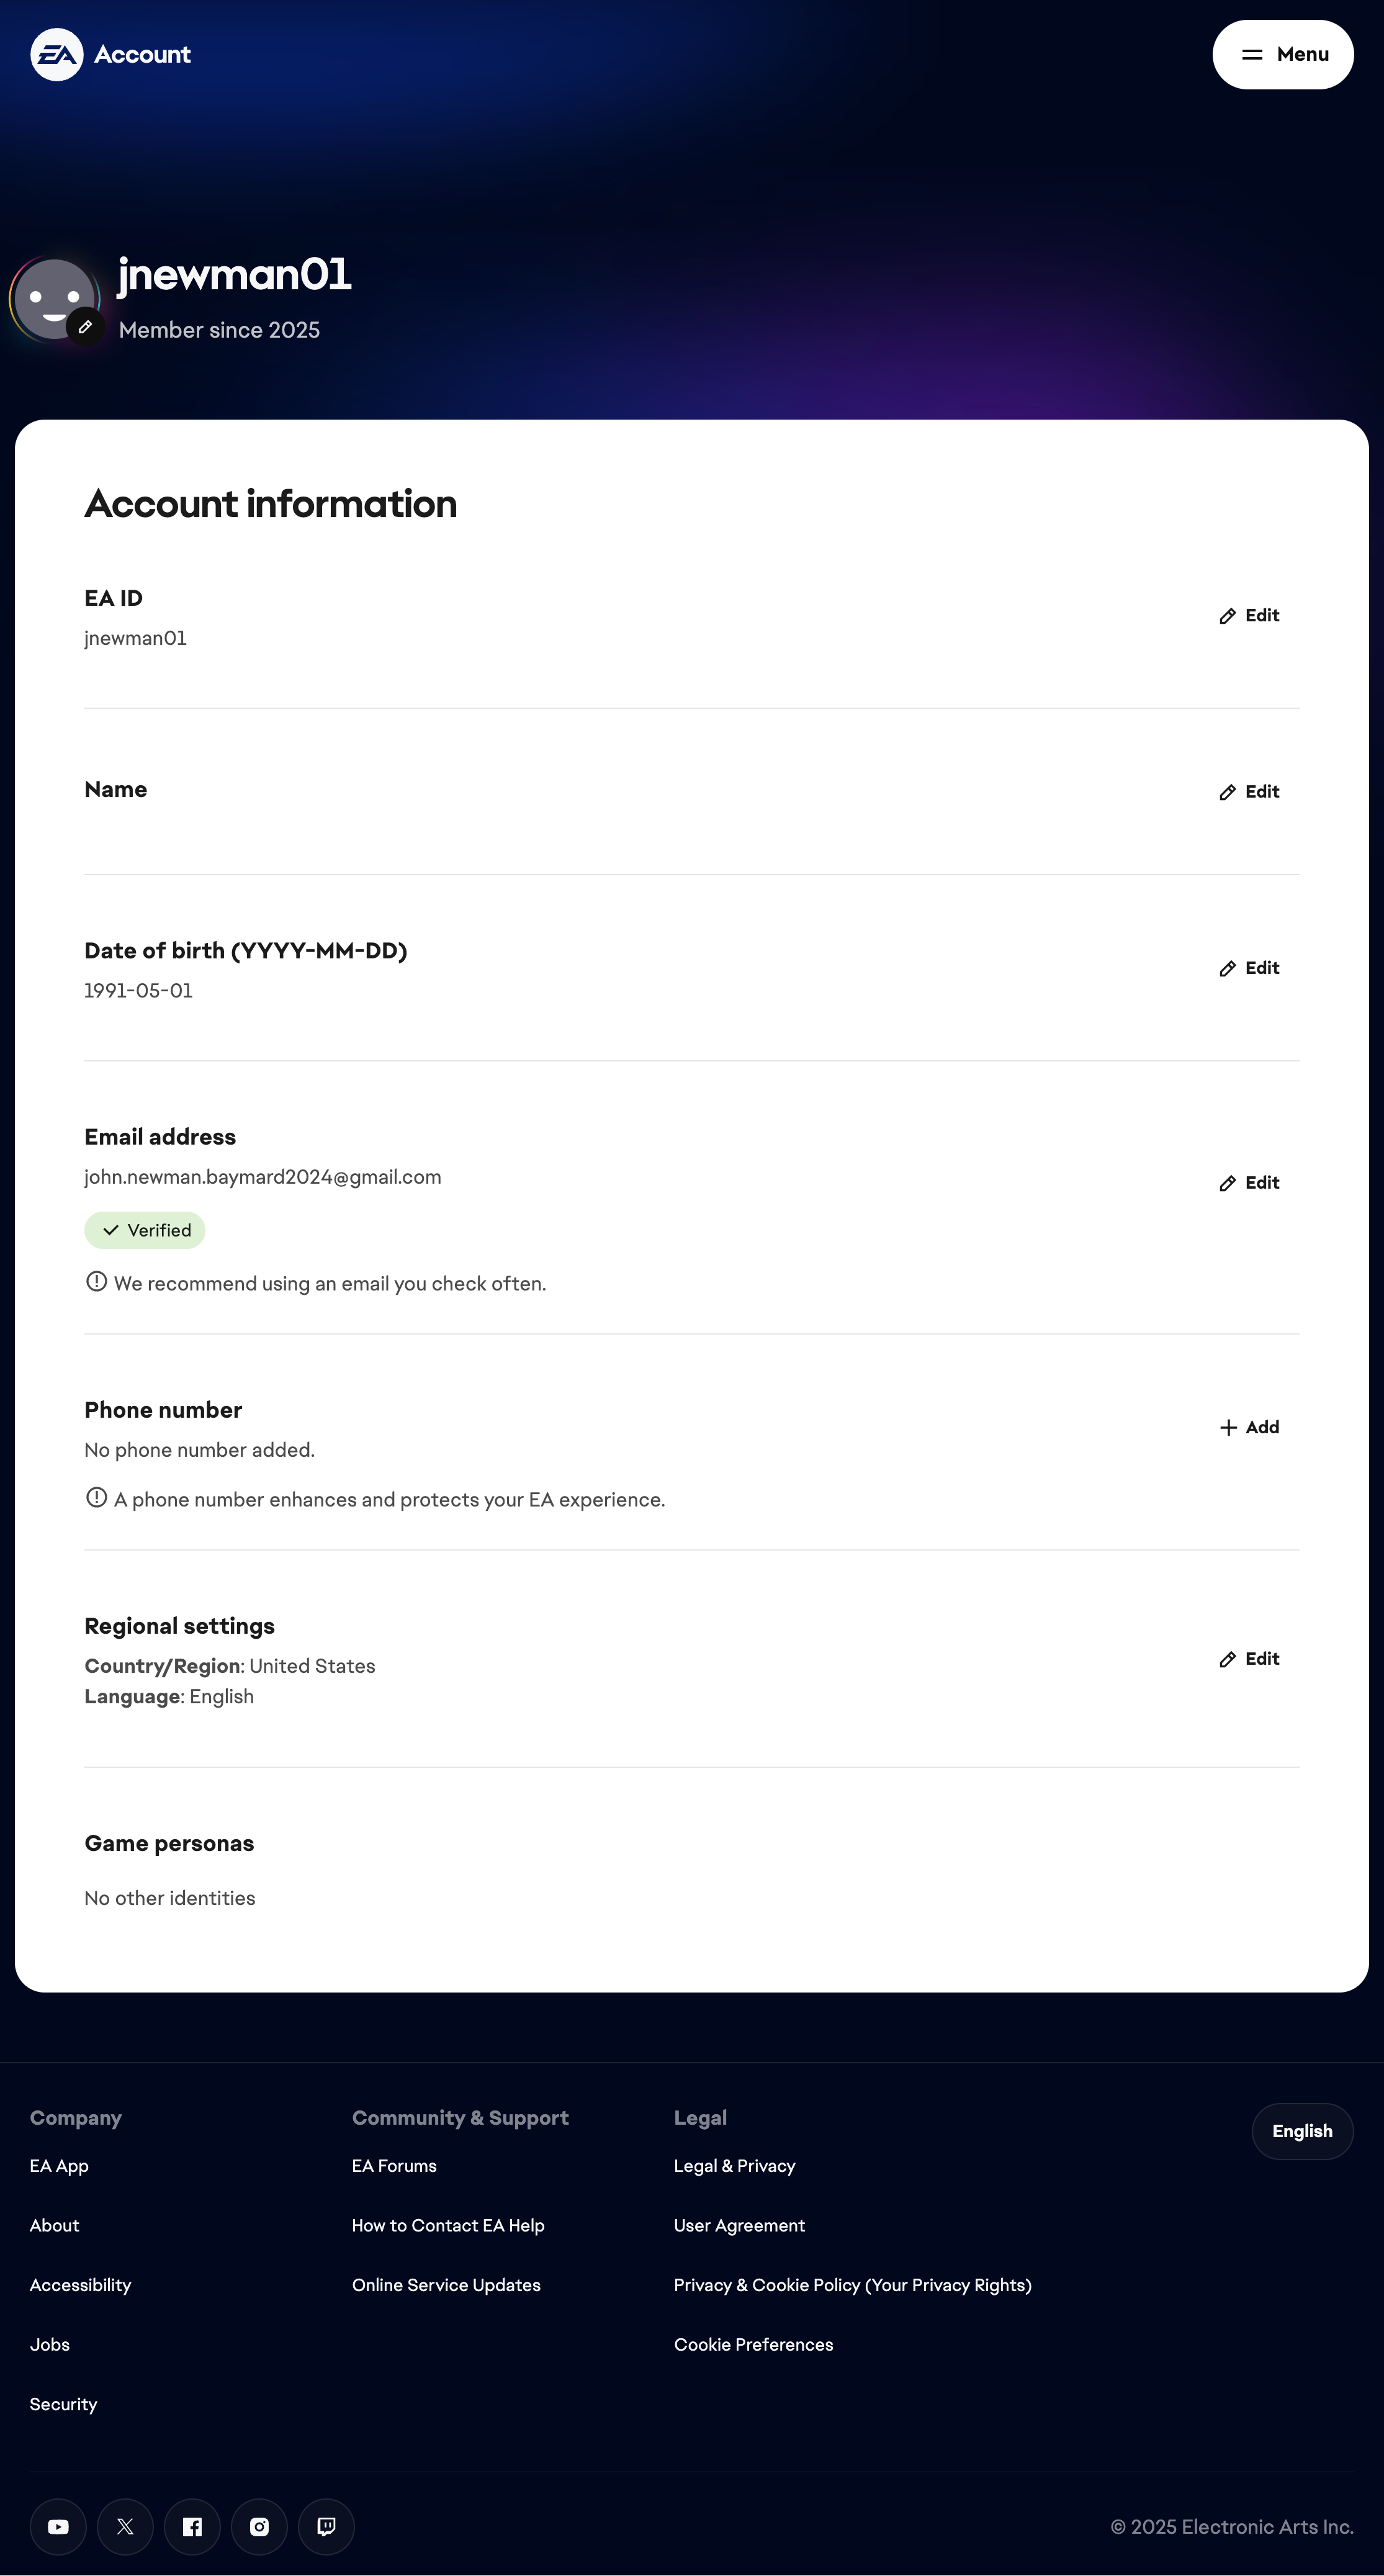The width and height of the screenshot is (1384, 2576).
Task: Open the Menu in the top right
Action: (x=1283, y=54)
